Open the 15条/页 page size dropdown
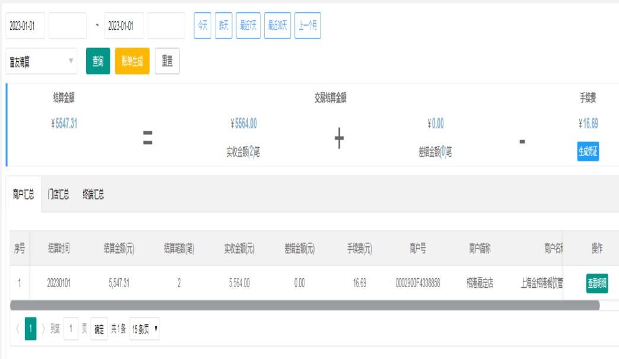 (x=144, y=329)
